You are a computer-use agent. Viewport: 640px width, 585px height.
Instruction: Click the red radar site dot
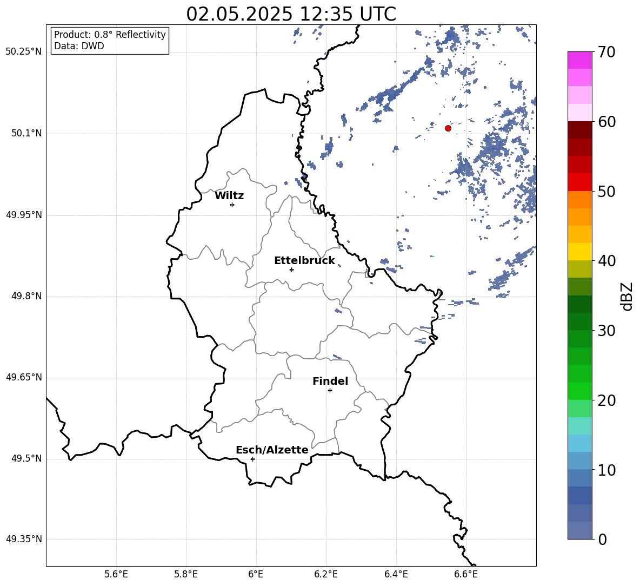pos(448,128)
